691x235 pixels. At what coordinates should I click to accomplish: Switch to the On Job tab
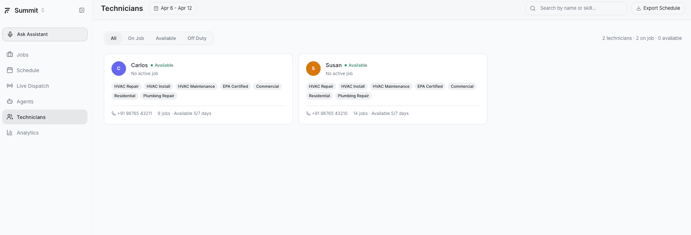coord(136,38)
